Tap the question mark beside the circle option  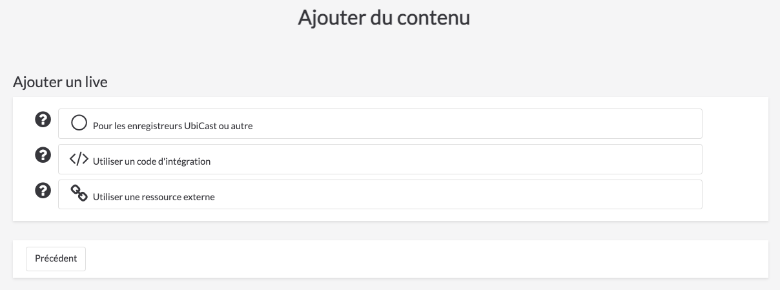click(x=43, y=119)
